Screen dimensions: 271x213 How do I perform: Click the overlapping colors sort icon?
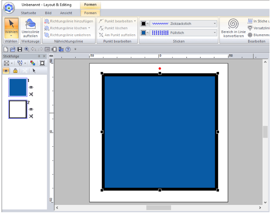pos(33,63)
